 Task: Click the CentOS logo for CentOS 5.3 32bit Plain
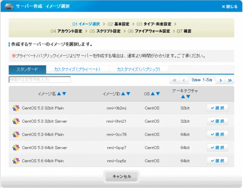pyautogui.click(x=16, y=108)
